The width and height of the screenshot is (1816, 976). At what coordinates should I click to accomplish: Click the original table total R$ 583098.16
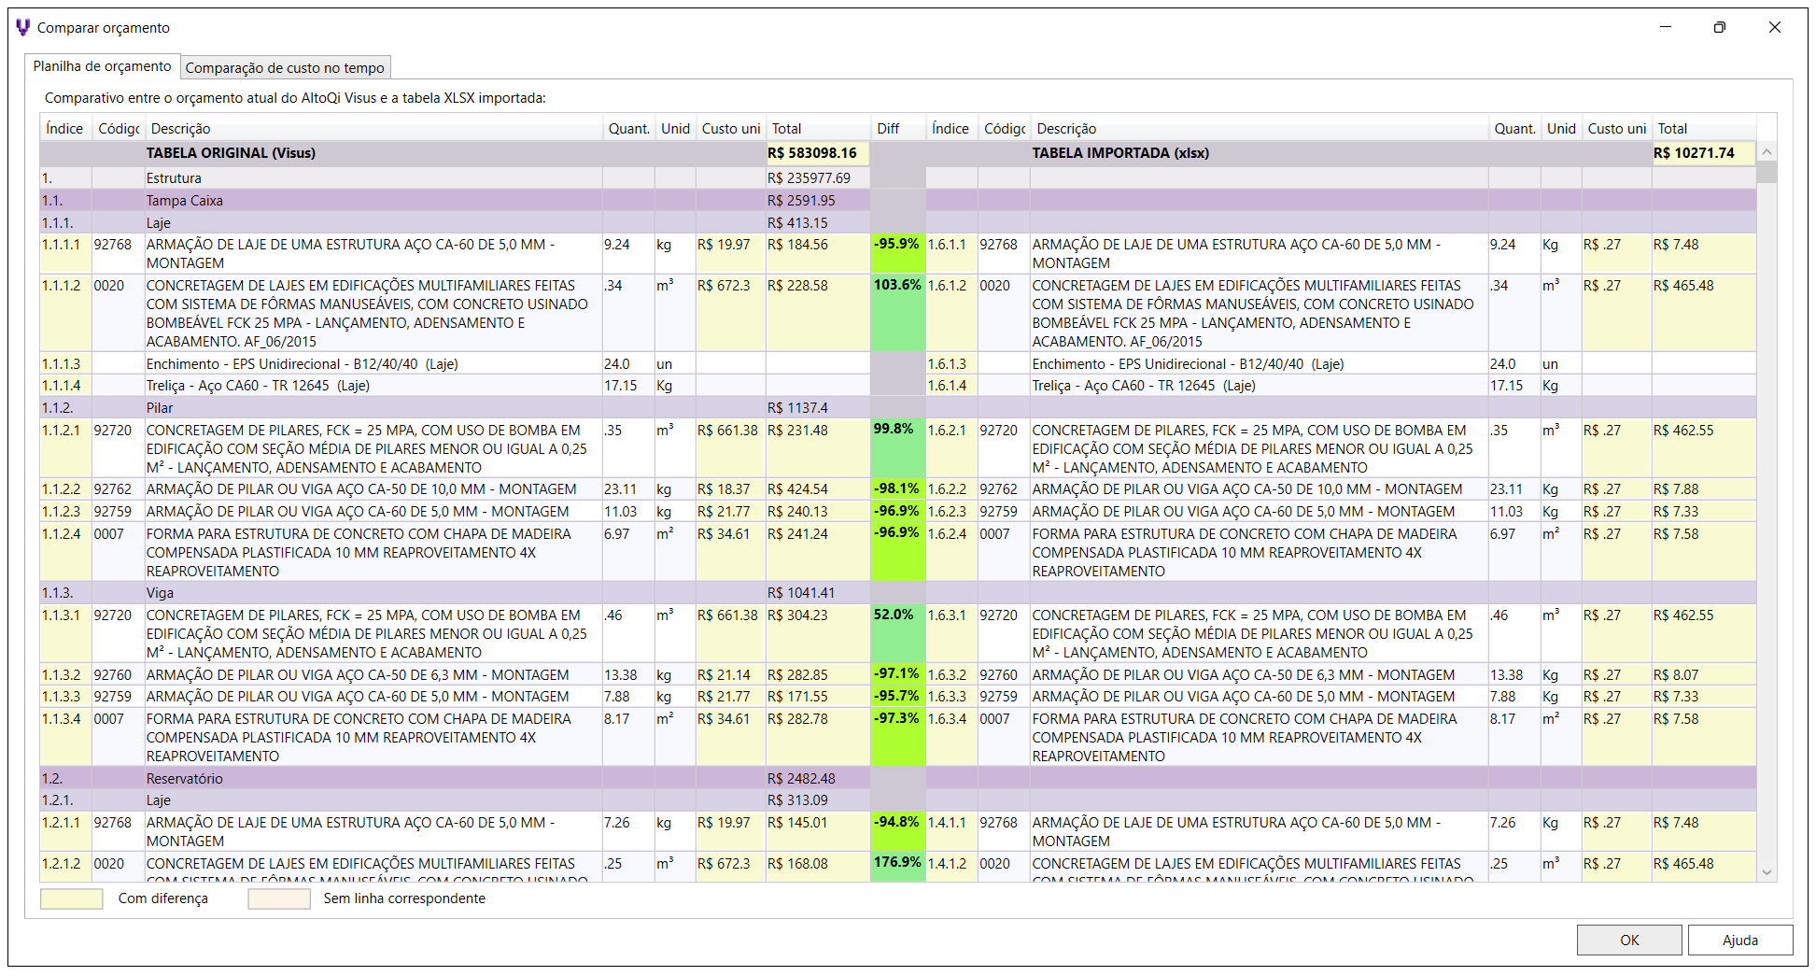(812, 153)
